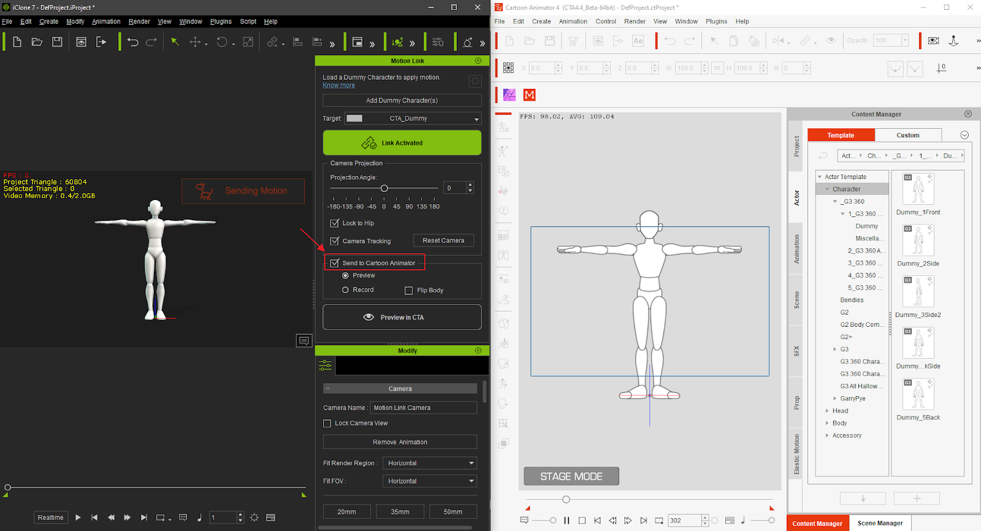Open iClone Animation menu
Screen dimensions: 981x531
(106, 21)
